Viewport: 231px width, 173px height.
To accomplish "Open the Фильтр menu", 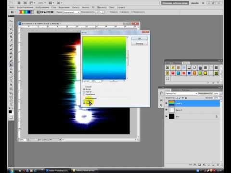I will tap(76, 7).
